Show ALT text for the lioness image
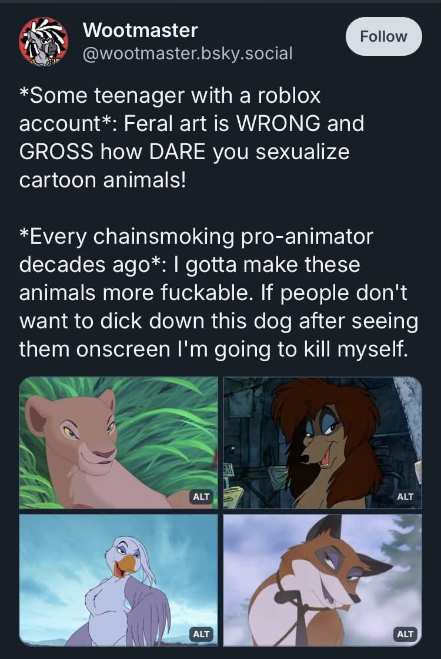 pos(201,496)
